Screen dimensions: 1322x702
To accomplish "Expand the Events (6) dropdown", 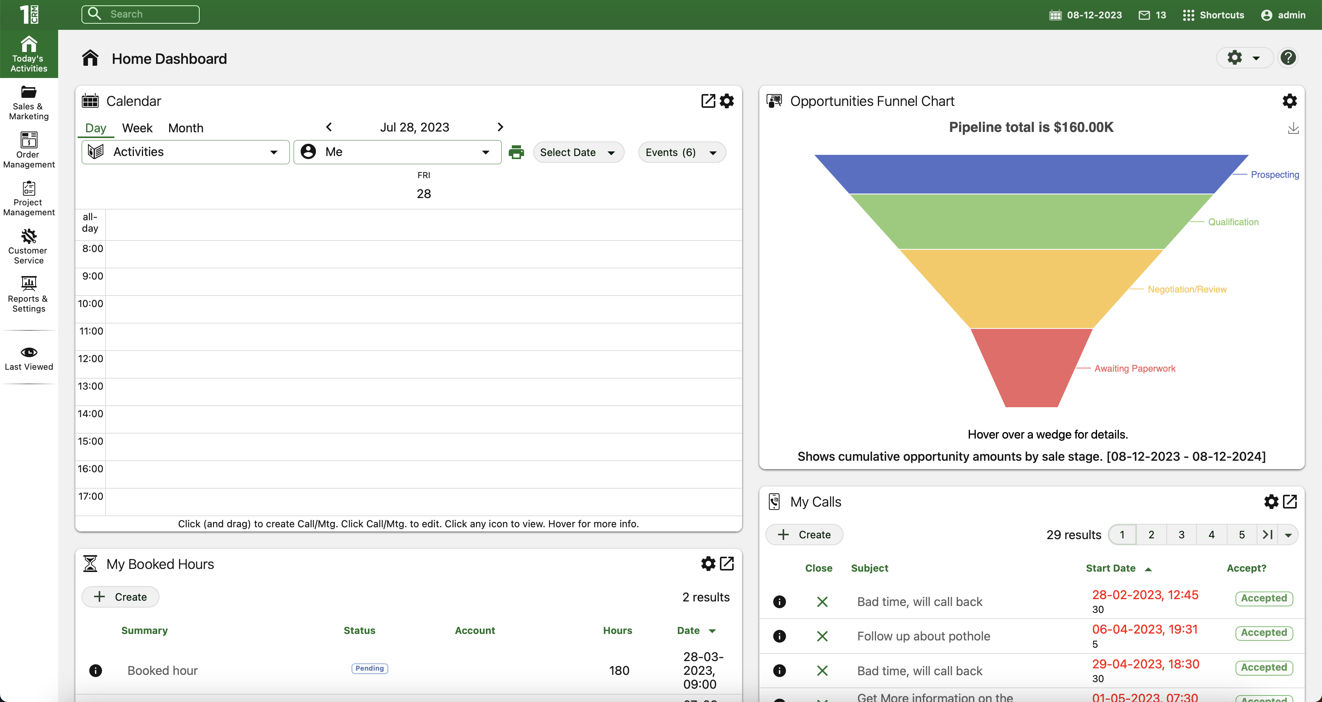I will pos(681,153).
